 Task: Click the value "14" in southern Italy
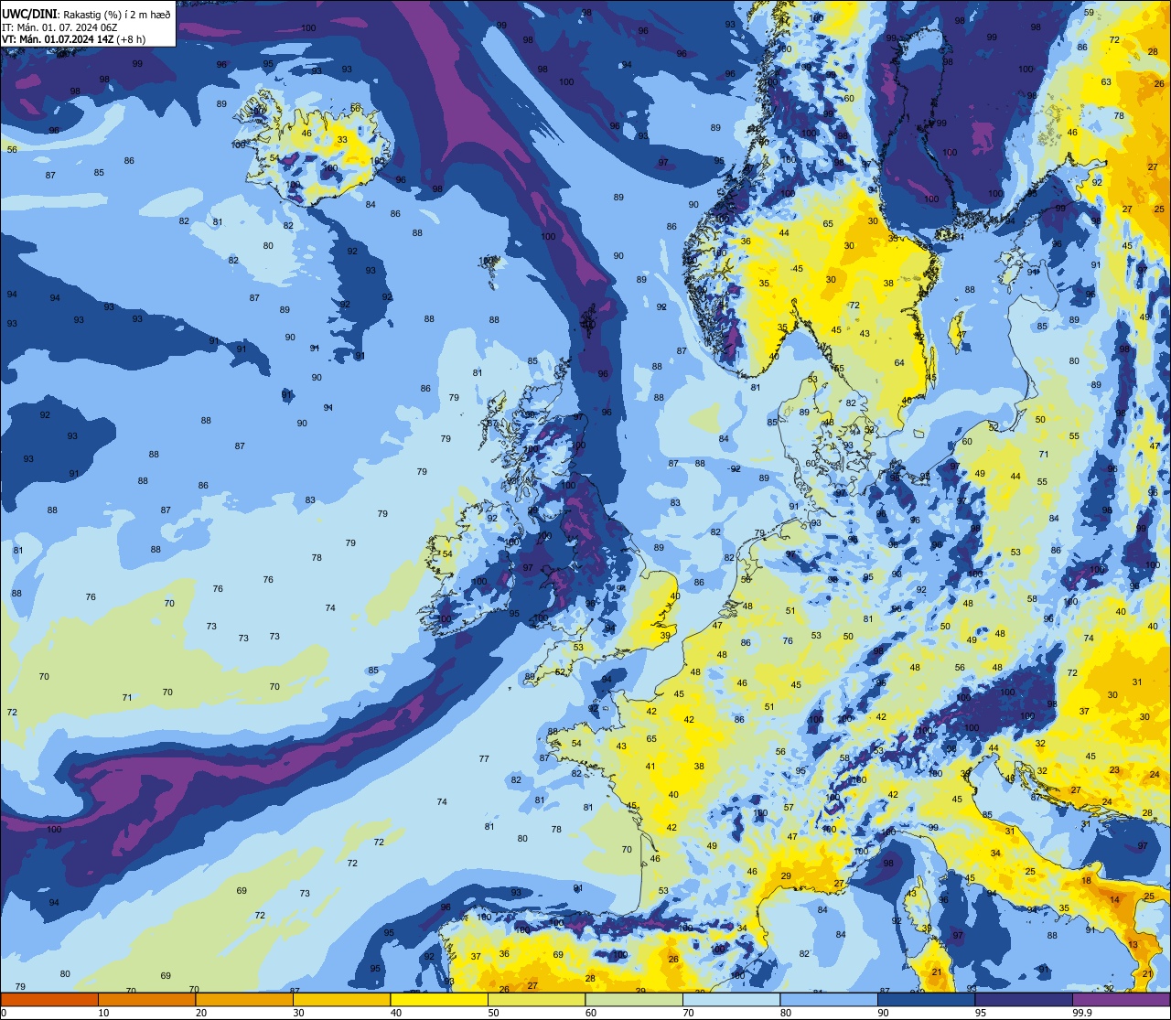point(1114,900)
